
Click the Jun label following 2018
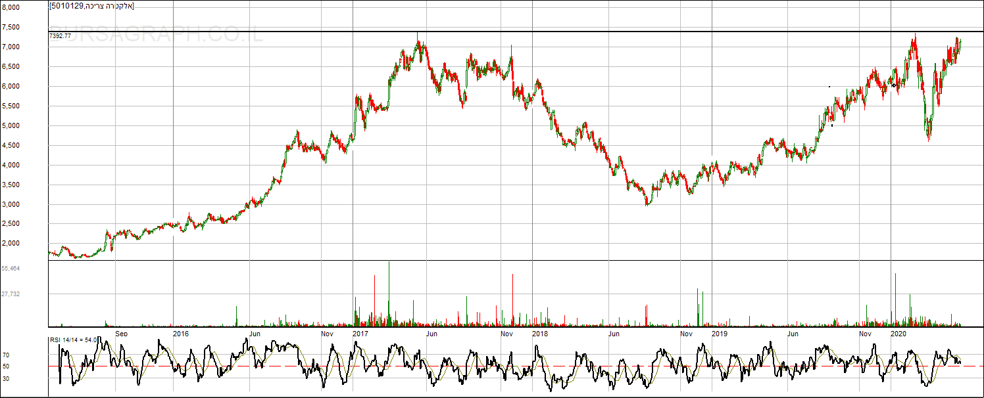(613, 333)
